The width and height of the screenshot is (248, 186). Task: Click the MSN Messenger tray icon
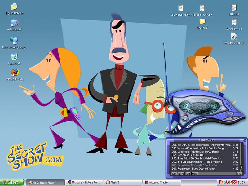pyautogui.click(x=226, y=183)
